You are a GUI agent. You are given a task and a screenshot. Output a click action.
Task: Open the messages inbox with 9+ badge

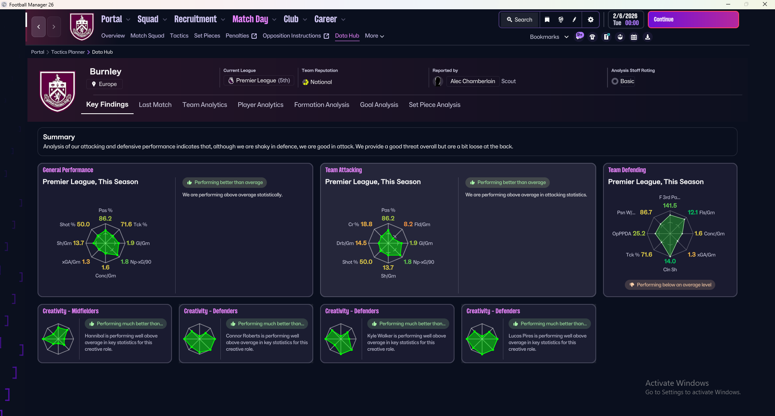[x=579, y=36]
